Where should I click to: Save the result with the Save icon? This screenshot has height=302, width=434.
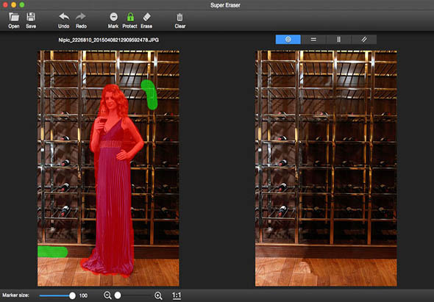pyautogui.click(x=31, y=21)
